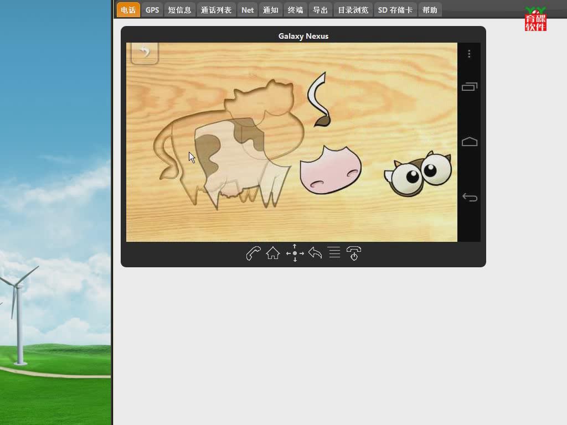Select the 终端 tab
This screenshot has height=425, width=567.
click(x=296, y=10)
